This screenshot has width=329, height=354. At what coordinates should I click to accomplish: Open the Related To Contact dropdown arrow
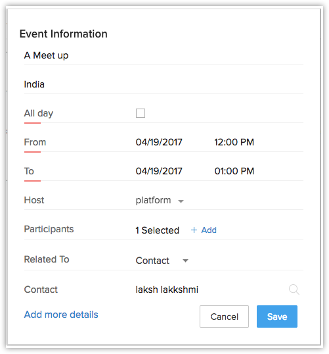[x=185, y=261]
